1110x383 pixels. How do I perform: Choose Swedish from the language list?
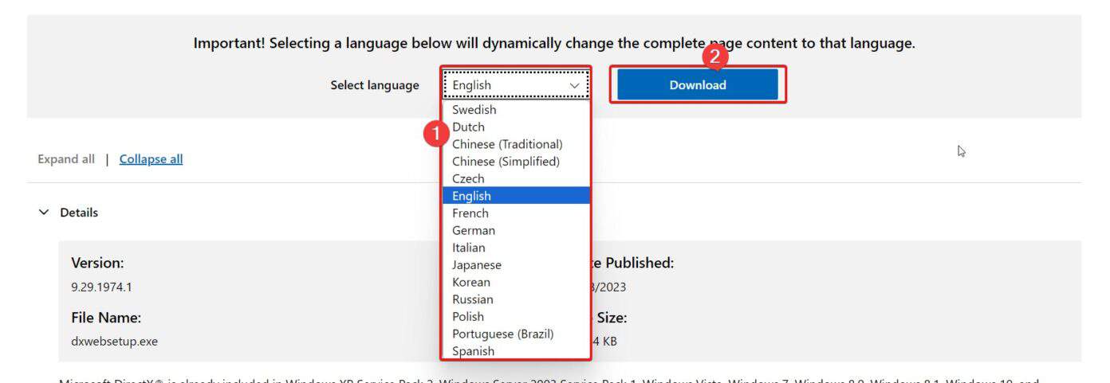tap(474, 110)
